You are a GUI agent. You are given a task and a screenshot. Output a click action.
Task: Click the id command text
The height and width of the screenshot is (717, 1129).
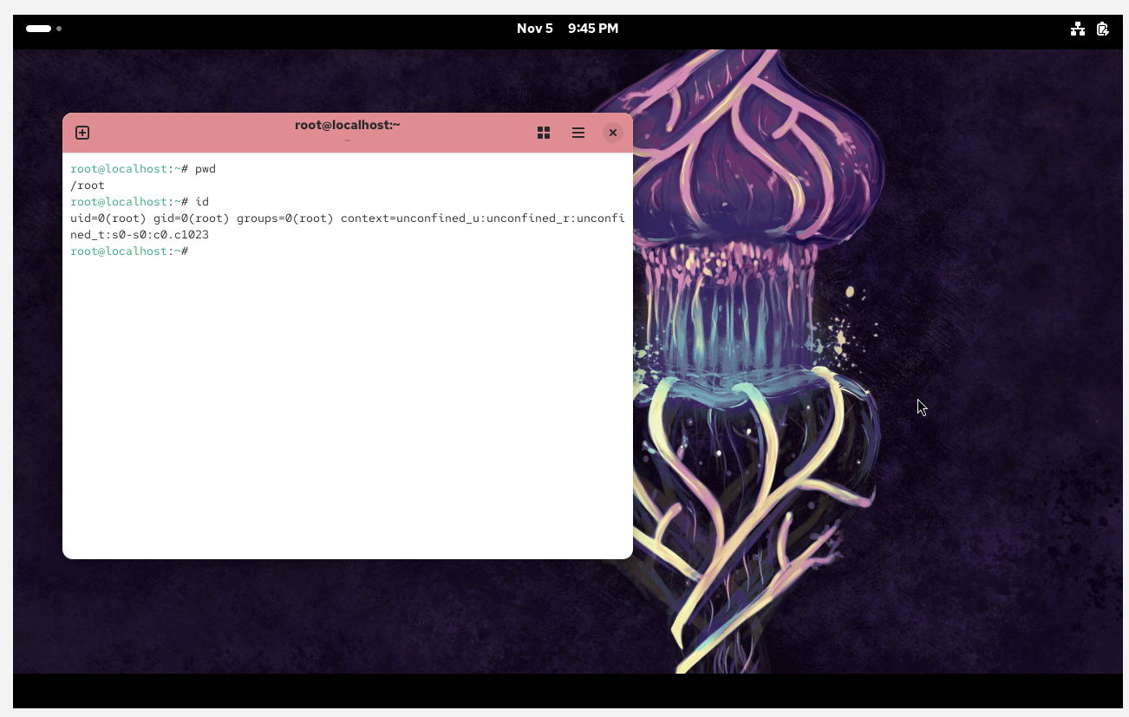[x=202, y=202]
